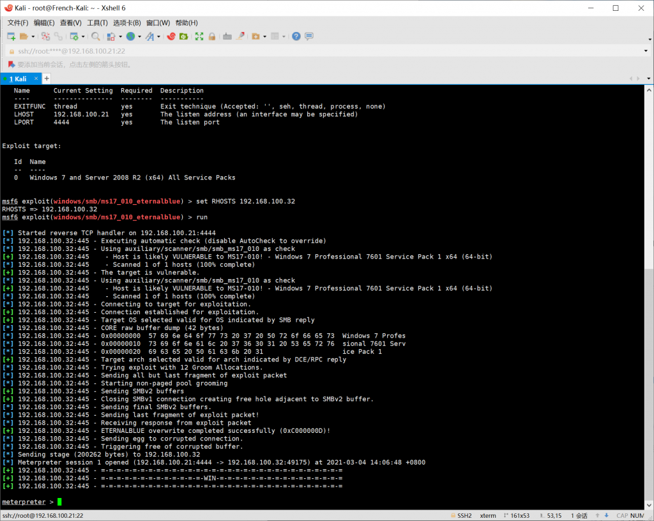Open the session Properties gear icon
The image size is (654, 521).
[74, 36]
